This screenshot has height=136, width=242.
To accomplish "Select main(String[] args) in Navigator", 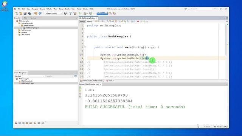I will (x=28, y=83).
